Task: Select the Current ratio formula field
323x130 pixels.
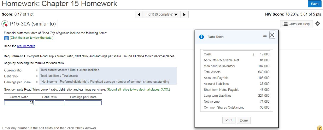Action: point(107,70)
